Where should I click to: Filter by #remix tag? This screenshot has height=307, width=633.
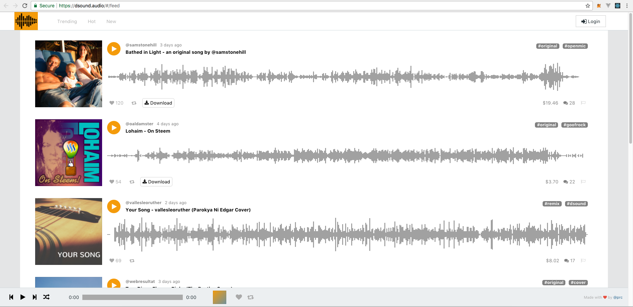point(552,204)
